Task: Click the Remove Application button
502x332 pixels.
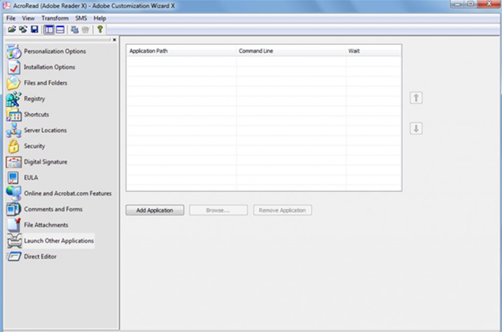Action: (282, 210)
